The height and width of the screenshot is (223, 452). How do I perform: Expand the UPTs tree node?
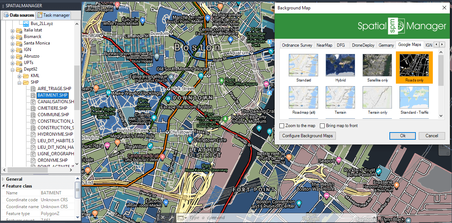(13, 63)
